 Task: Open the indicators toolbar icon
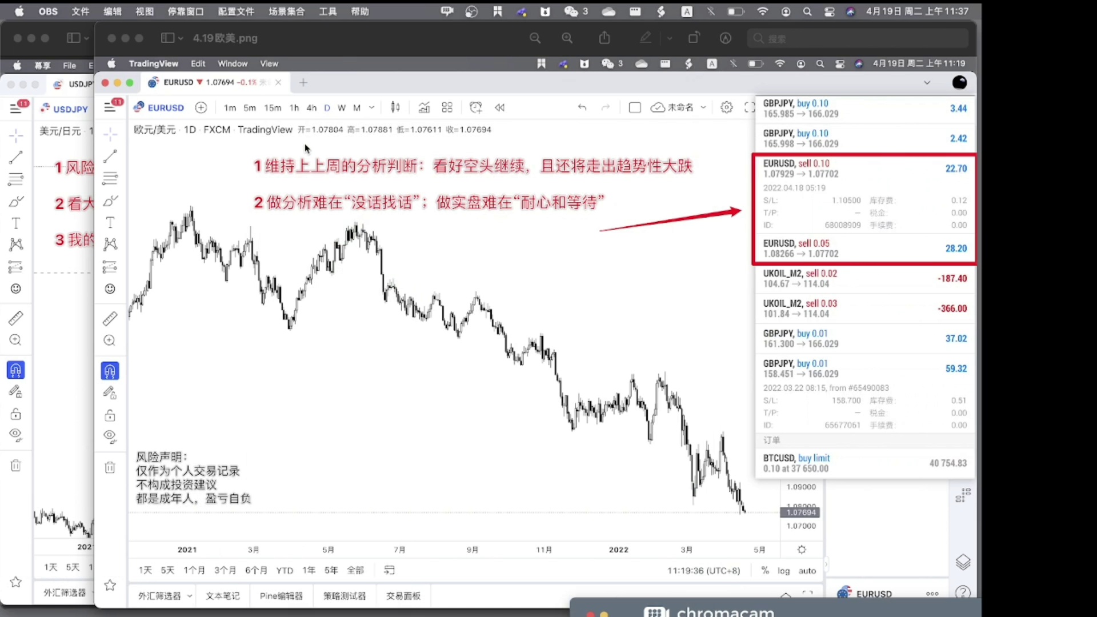point(424,107)
